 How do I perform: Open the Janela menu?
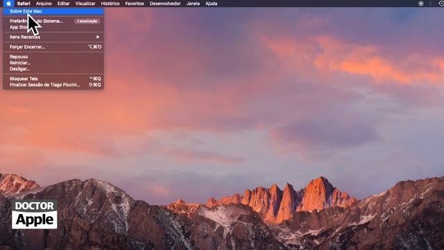[x=193, y=3]
